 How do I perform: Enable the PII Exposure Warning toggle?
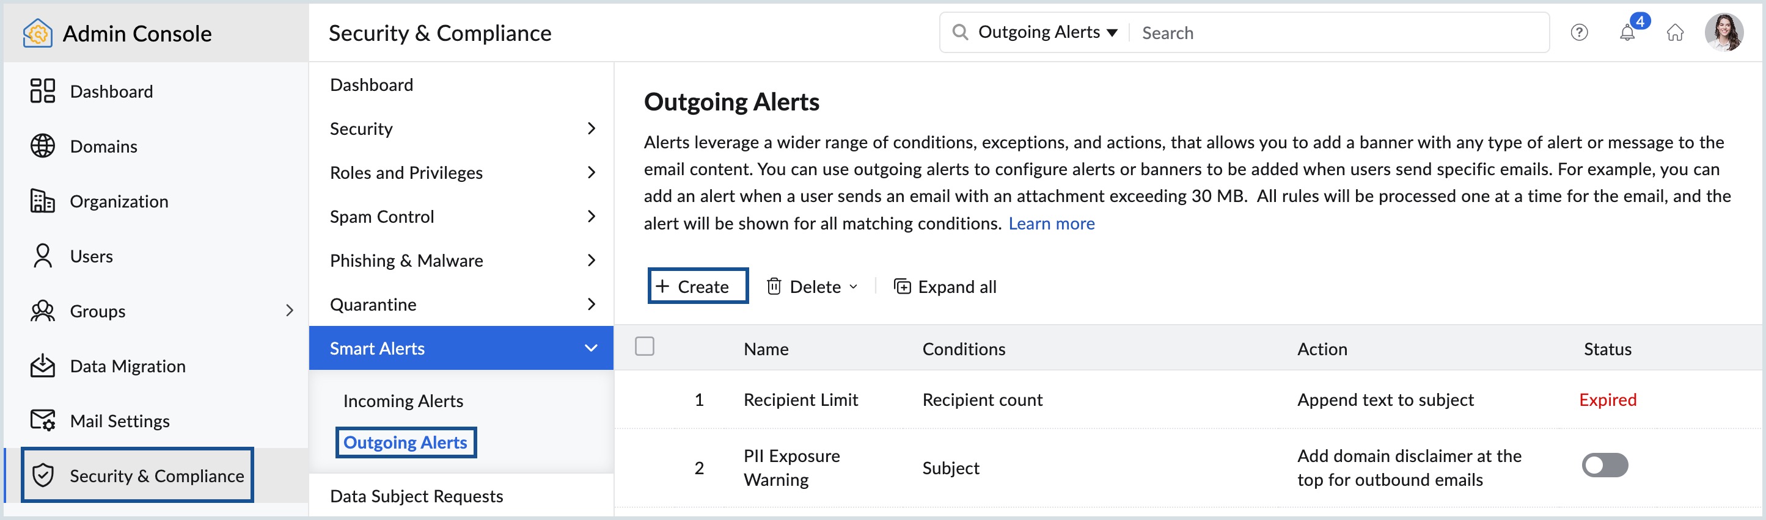(x=1604, y=465)
